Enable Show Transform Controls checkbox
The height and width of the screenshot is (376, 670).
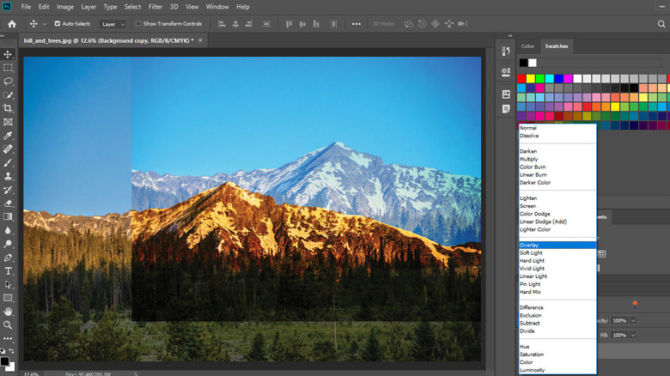(x=138, y=24)
